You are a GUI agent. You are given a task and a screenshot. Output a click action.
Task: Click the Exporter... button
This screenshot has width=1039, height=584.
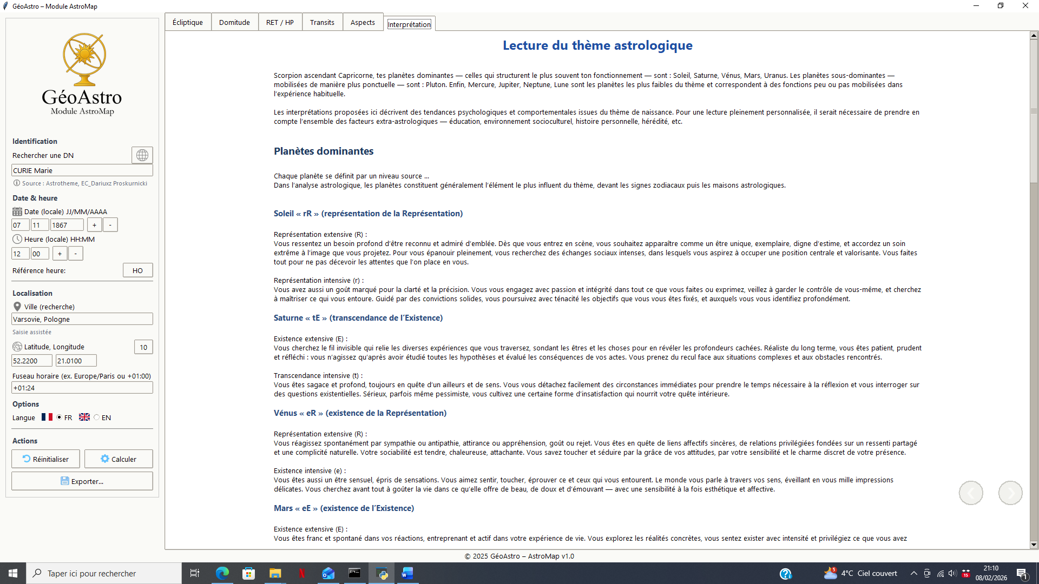click(82, 481)
